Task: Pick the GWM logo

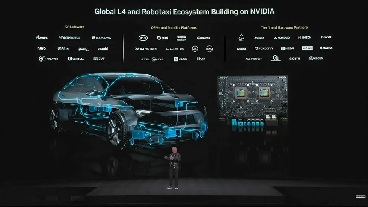Action: (203, 38)
